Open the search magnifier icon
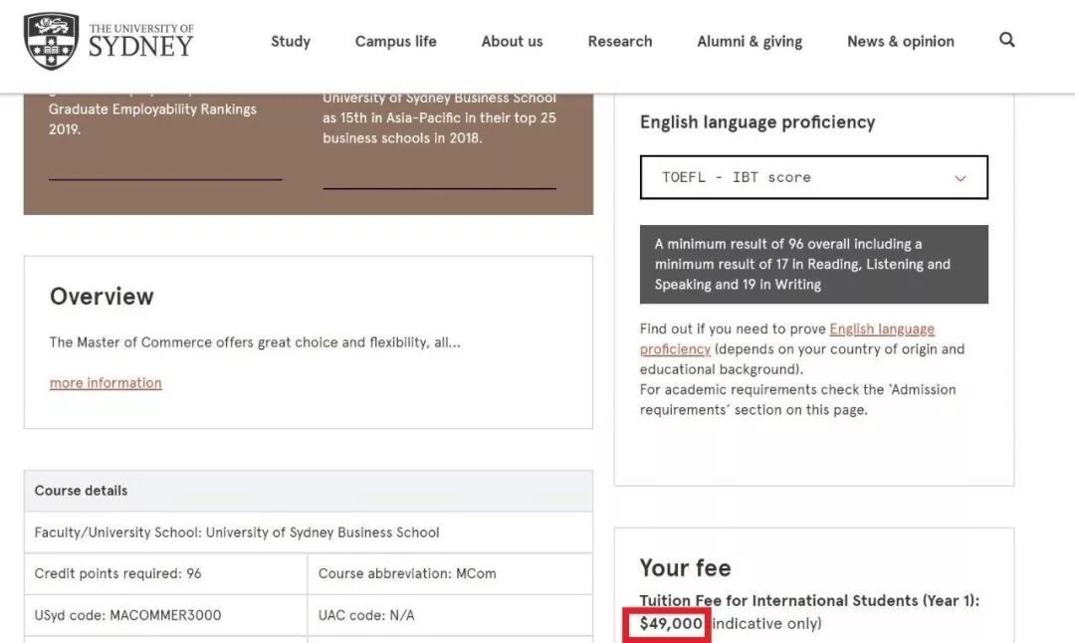1075x643 pixels. point(1006,40)
